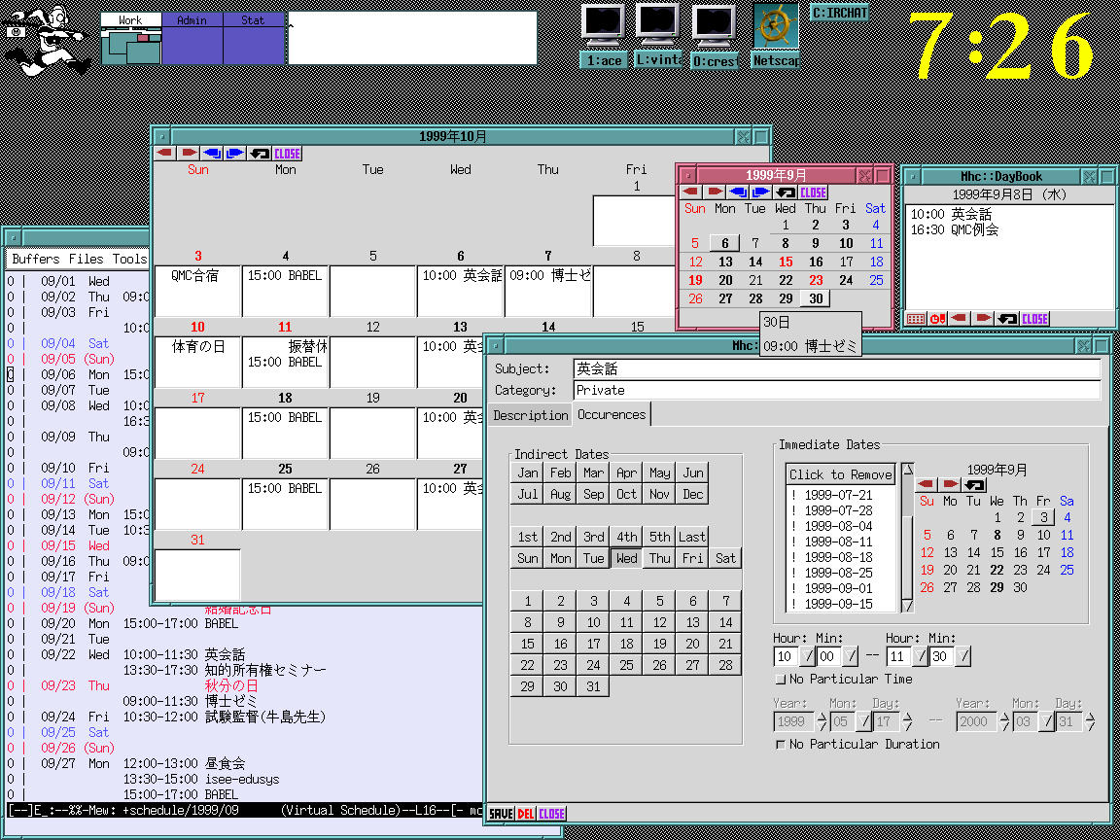Open the C:IRCHAT desktop icon
Image resolution: width=1120 pixels, height=840 pixels.
(839, 12)
